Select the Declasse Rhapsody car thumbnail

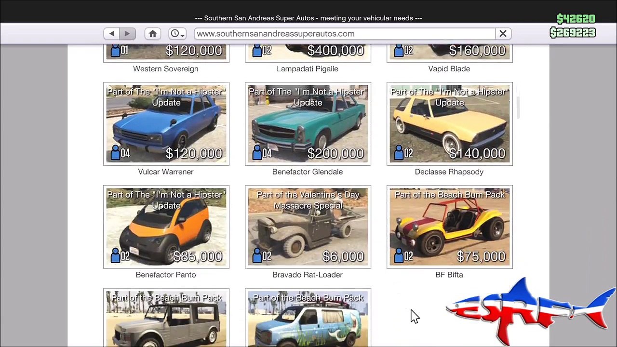[450, 124]
